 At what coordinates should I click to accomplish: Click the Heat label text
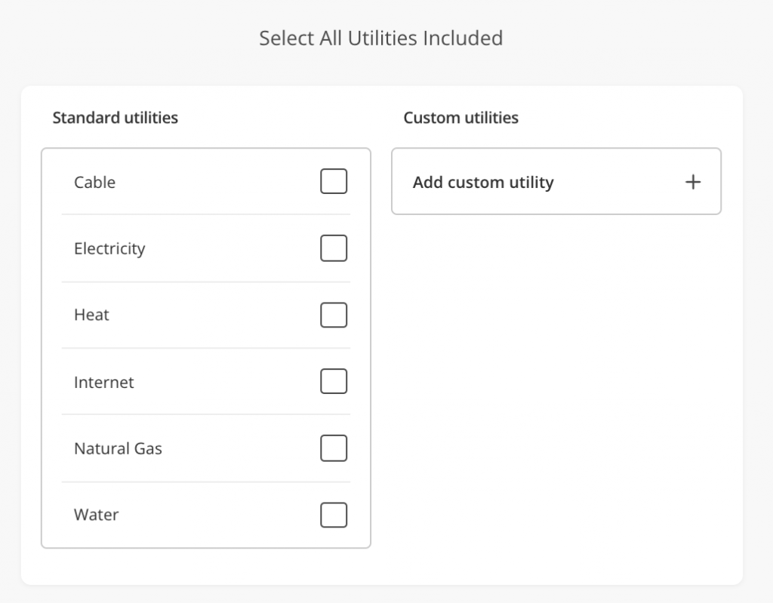tap(91, 315)
